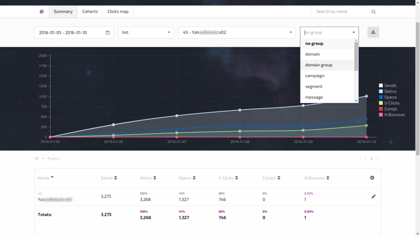This screenshot has width=420, height=236.
Task: Toggle the Compl. legend swatch
Action: coord(381,109)
